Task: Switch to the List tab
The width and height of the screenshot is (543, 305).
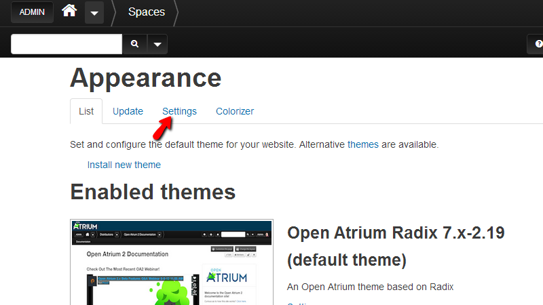Action: tap(86, 111)
